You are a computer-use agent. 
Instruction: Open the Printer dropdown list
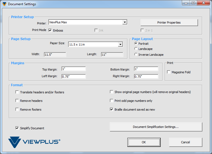click(125, 22)
